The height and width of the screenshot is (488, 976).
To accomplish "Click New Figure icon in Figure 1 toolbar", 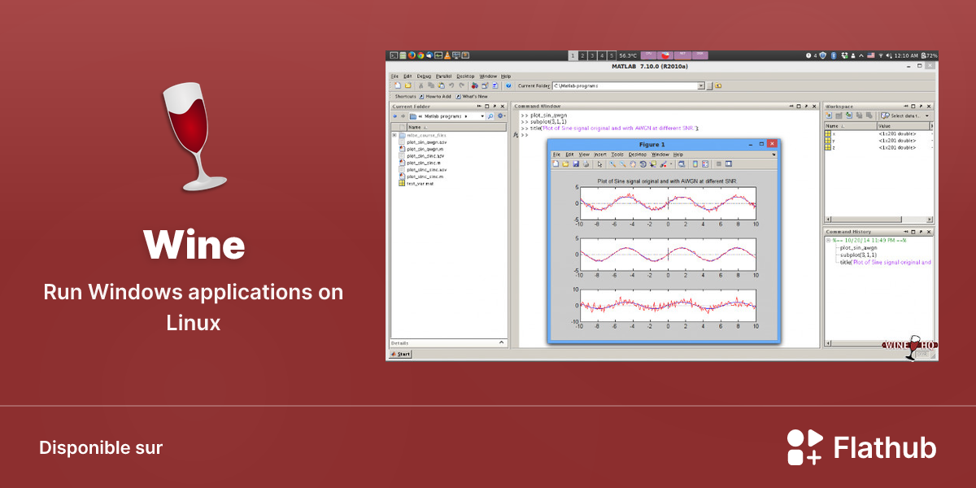I will pyautogui.click(x=556, y=163).
